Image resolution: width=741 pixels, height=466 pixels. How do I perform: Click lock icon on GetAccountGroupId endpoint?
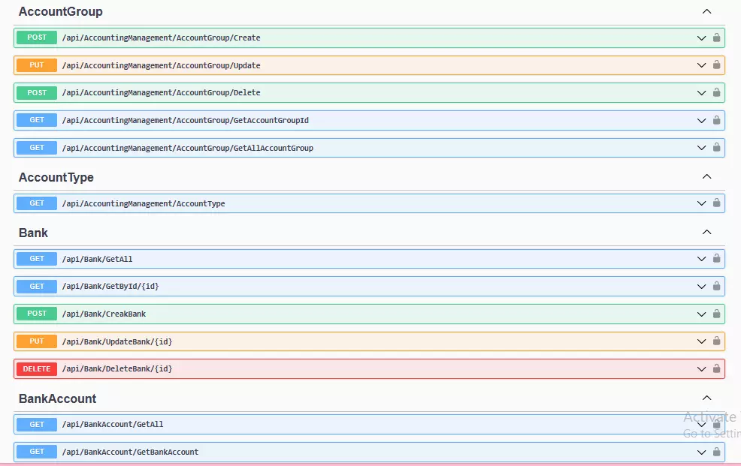point(716,120)
